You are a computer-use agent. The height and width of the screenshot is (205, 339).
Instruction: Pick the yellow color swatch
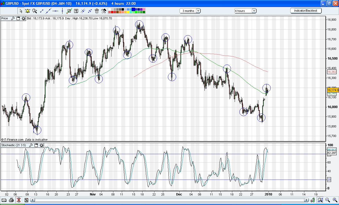(128, 12)
